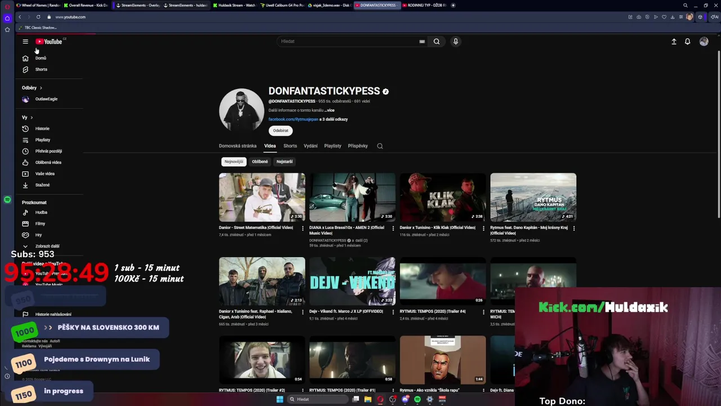Expand channel description via ...více
The image size is (721, 406).
330,111
